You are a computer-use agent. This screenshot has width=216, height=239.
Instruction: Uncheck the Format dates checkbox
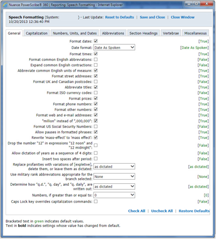[96, 41]
